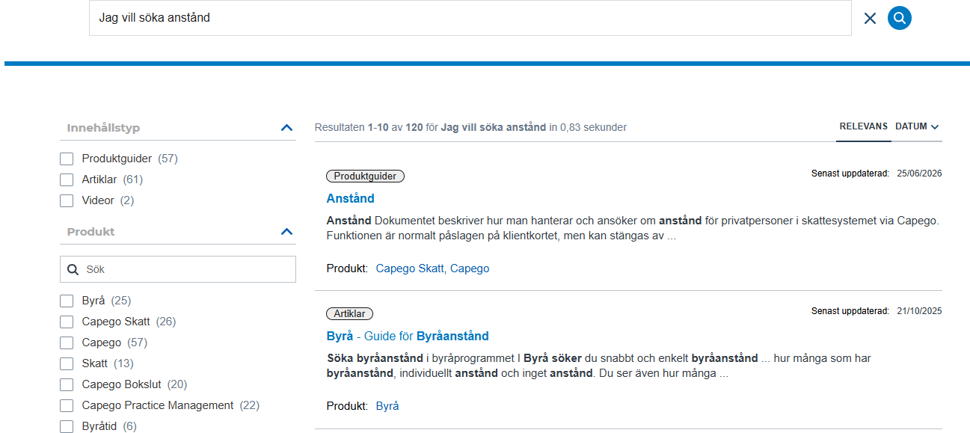The image size is (970, 433).
Task: Follow the Byrå product link in the second result
Action: coord(387,406)
